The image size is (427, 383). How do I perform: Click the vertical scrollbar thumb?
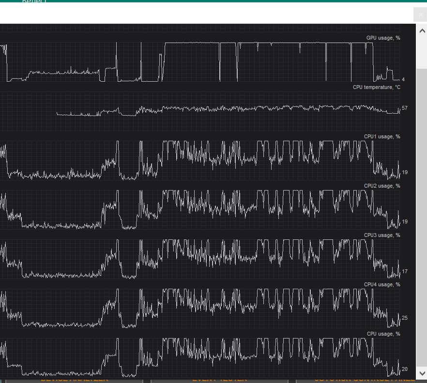[x=422, y=53]
